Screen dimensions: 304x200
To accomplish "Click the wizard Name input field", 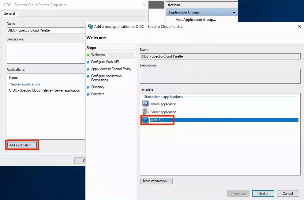I will pyautogui.click(x=220, y=56).
